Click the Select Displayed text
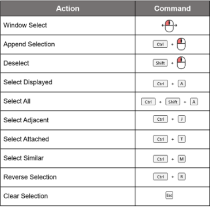This screenshot has width=210, height=207. point(28,82)
